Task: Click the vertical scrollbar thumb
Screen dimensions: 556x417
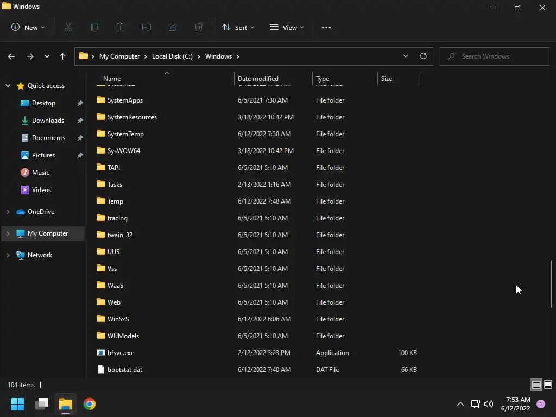Action: 552,283
